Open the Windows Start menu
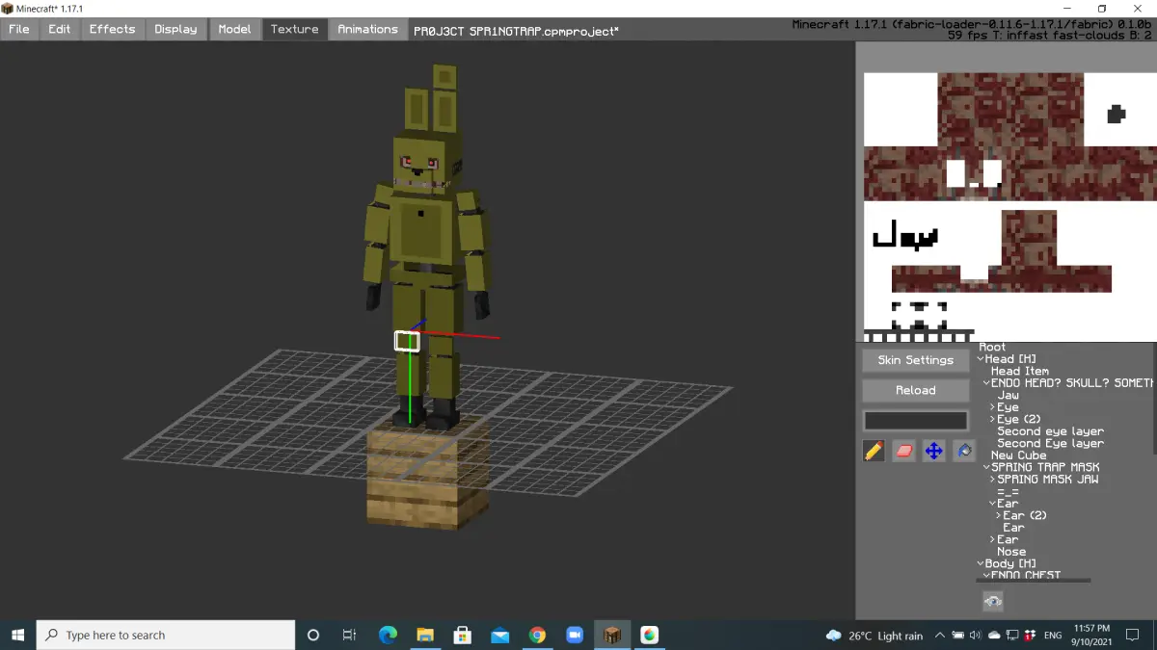This screenshot has width=1157, height=650. 17,635
